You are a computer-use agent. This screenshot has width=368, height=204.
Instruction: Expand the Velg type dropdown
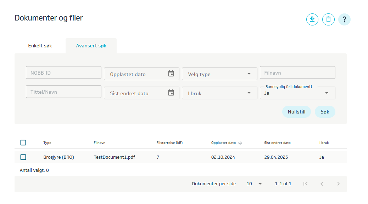219,74
